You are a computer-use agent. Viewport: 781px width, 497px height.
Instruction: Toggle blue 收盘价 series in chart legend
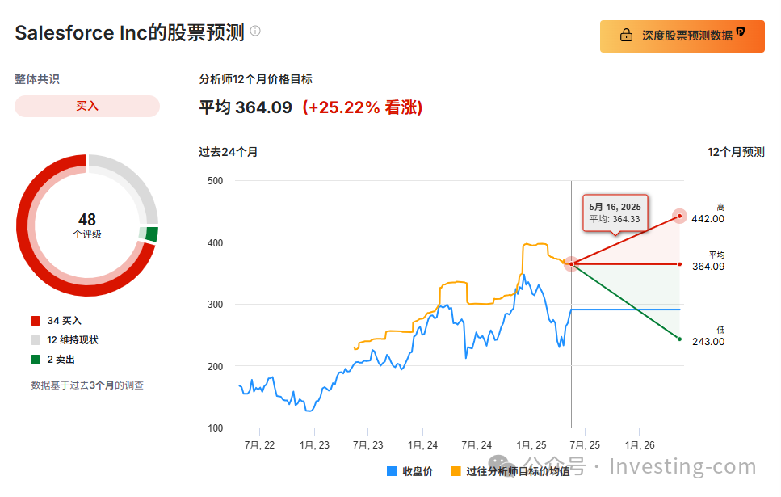[x=392, y=471]
